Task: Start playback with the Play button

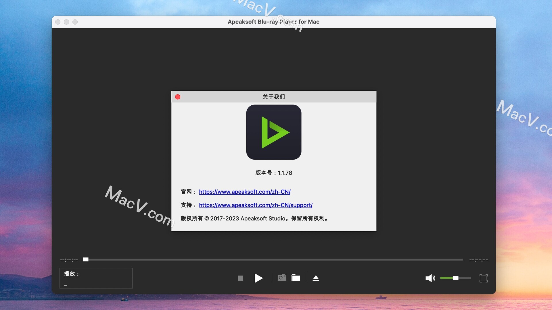Action: click(x=258, y=278)
